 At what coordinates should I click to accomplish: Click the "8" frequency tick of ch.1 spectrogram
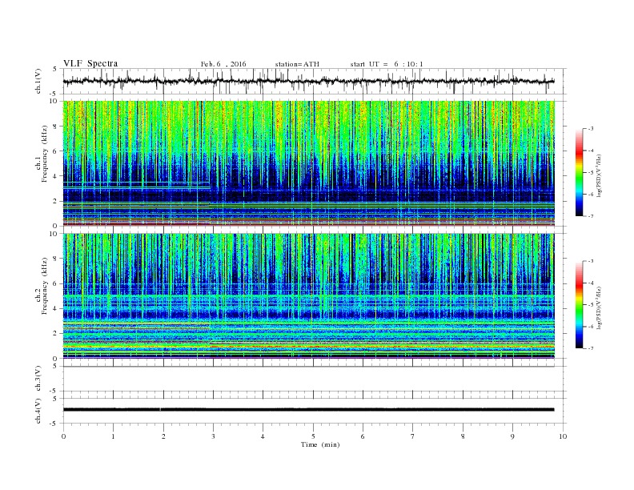56,127
